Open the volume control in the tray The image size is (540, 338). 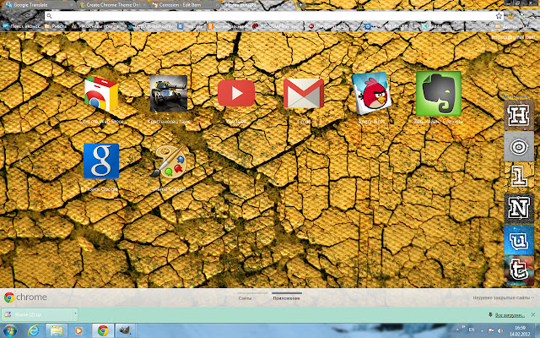500,330
